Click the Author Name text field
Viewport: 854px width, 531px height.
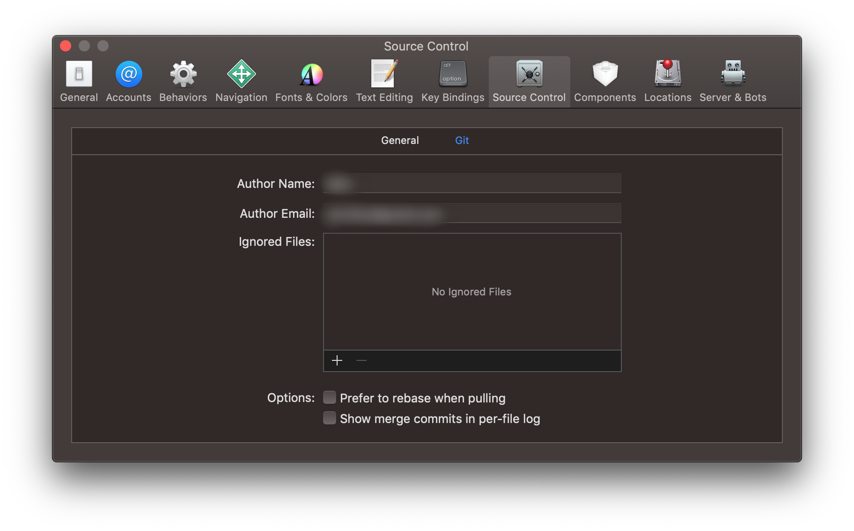click(x=472, y=183)
